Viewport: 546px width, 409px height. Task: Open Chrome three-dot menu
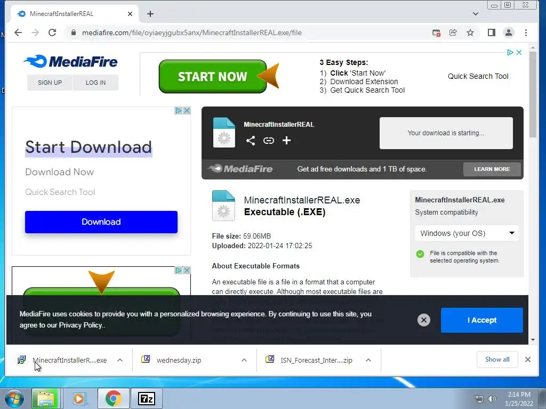(x=526, y=32)
